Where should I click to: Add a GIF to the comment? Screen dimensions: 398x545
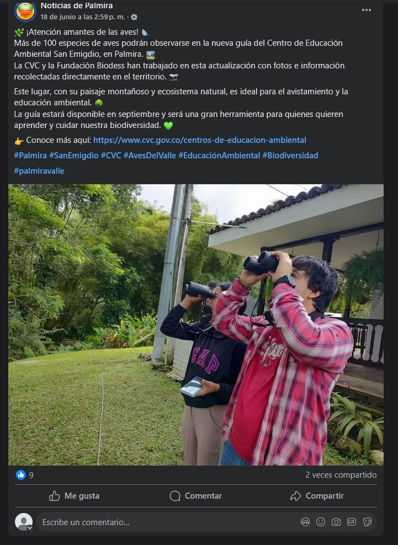point(352,522)
